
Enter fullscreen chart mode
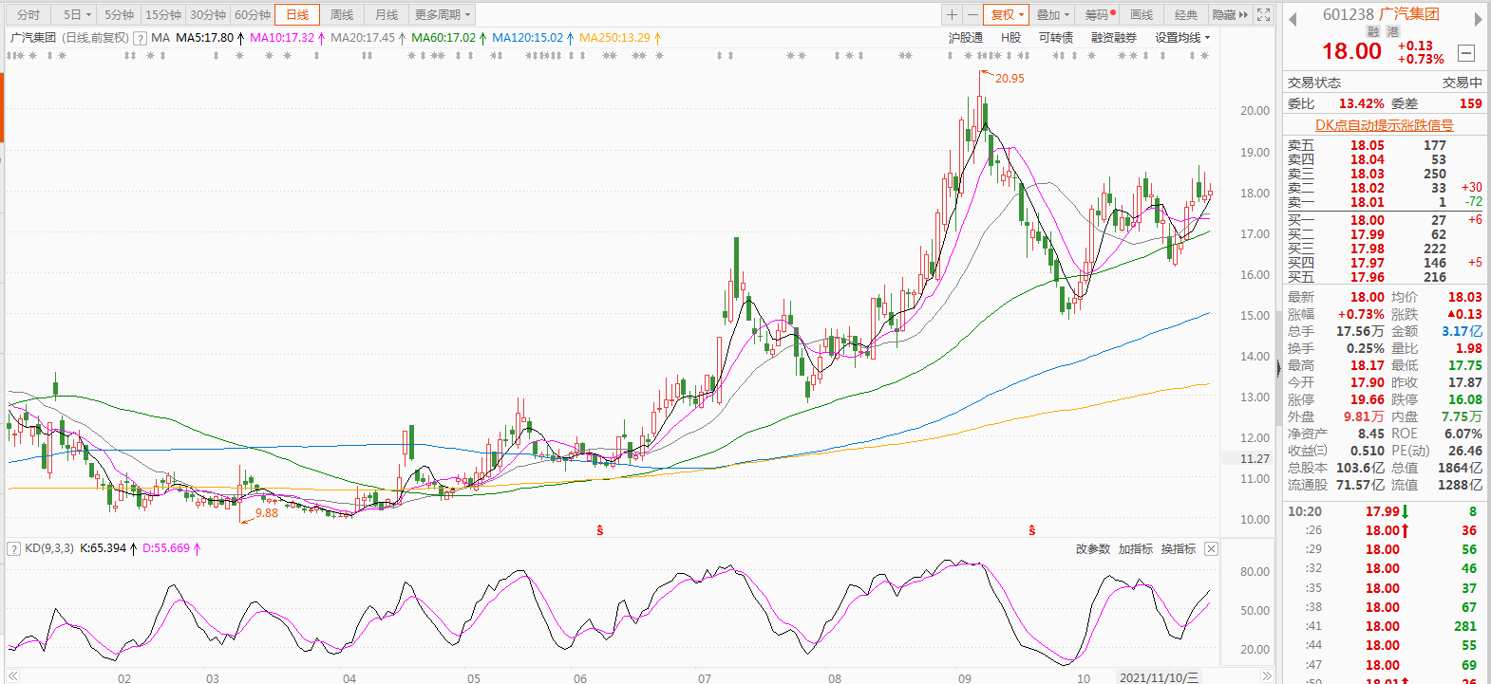click(x=1263, y=15)
